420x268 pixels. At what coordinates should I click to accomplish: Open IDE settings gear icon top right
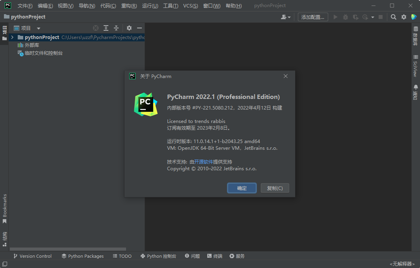pyautogui.click(x=404, y=17)
